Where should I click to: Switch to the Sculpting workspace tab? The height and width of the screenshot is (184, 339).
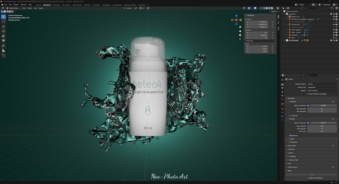click(56, 5)
